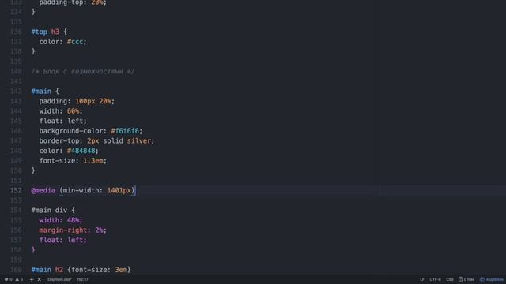Click the #main h2 font-size 3em line
This screenshot has width=506, height=284.
click(81, 270)
